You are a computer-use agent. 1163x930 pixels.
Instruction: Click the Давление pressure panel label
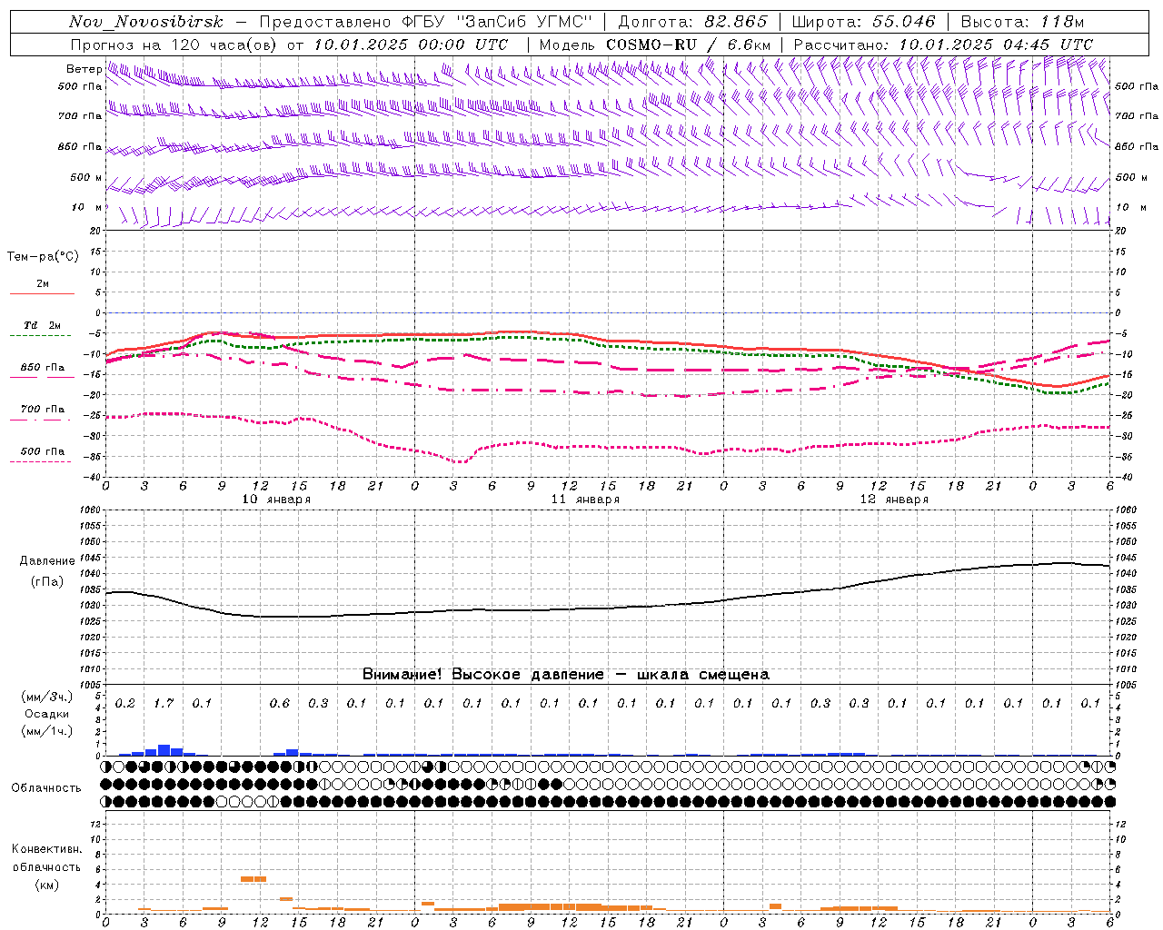[47, 561]
